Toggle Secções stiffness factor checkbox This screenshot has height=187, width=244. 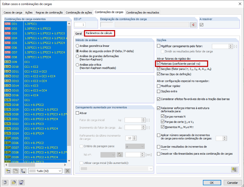click(x=159, y=69)
